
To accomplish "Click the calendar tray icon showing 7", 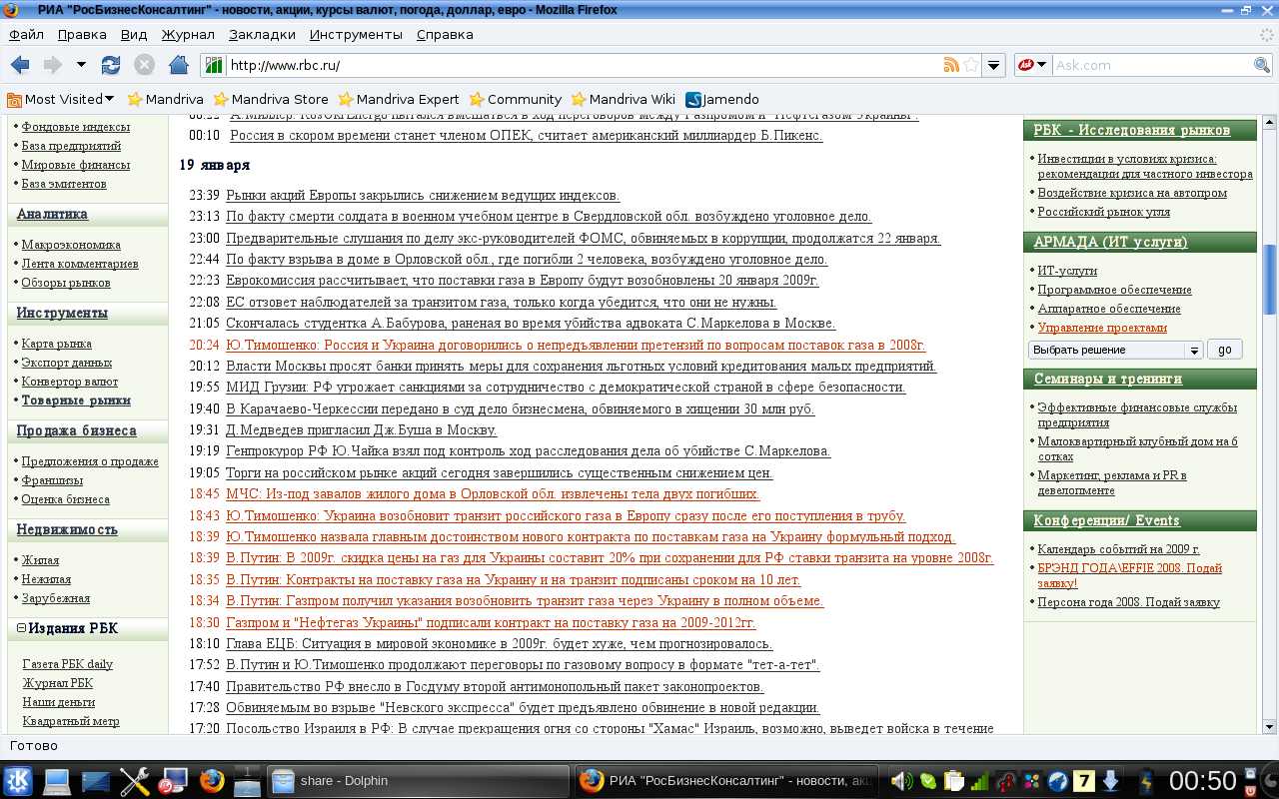I will [x=1084, y=781].
